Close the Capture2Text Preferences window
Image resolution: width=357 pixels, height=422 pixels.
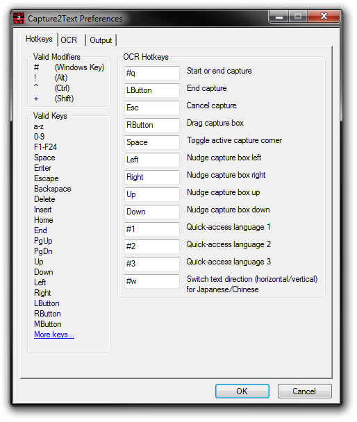(x=324, y=17)
